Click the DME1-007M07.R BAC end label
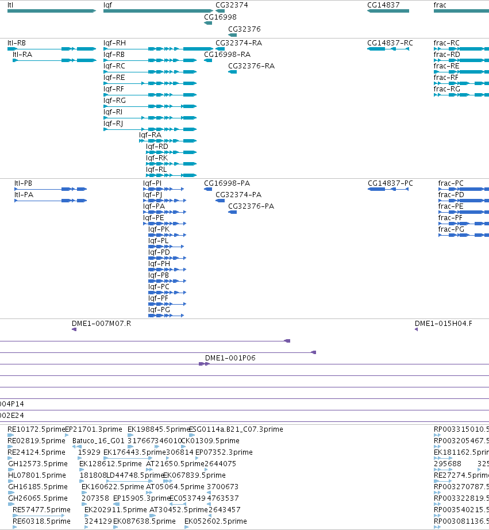 click(101, 324)
